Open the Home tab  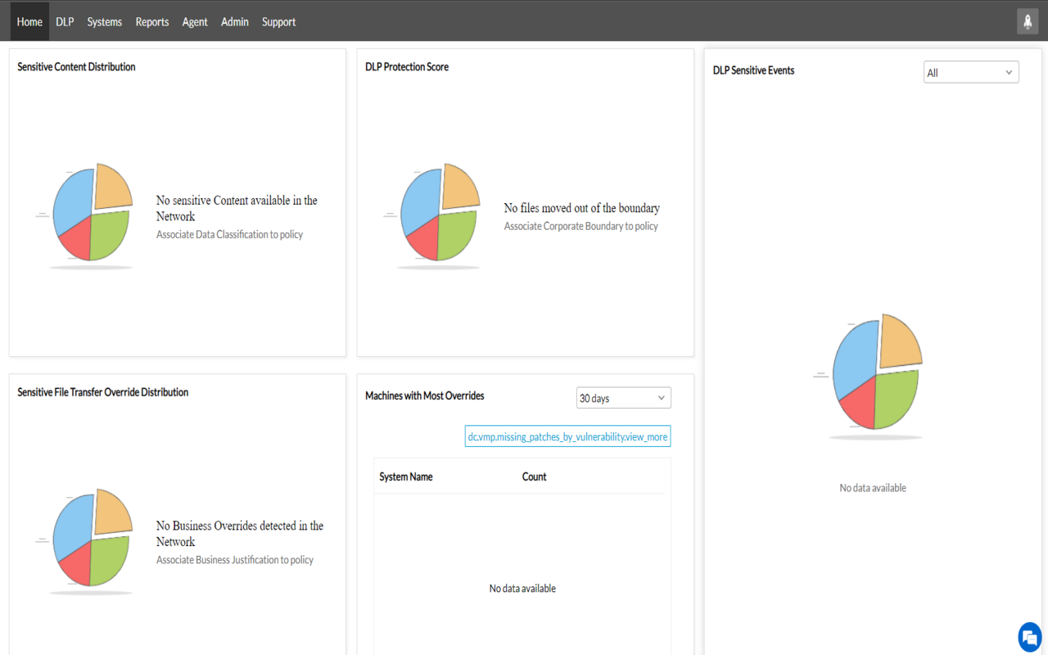29,21
